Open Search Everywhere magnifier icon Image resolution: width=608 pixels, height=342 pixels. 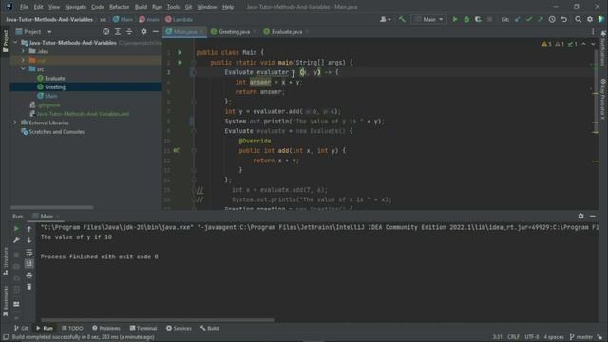tap(579, 19)
